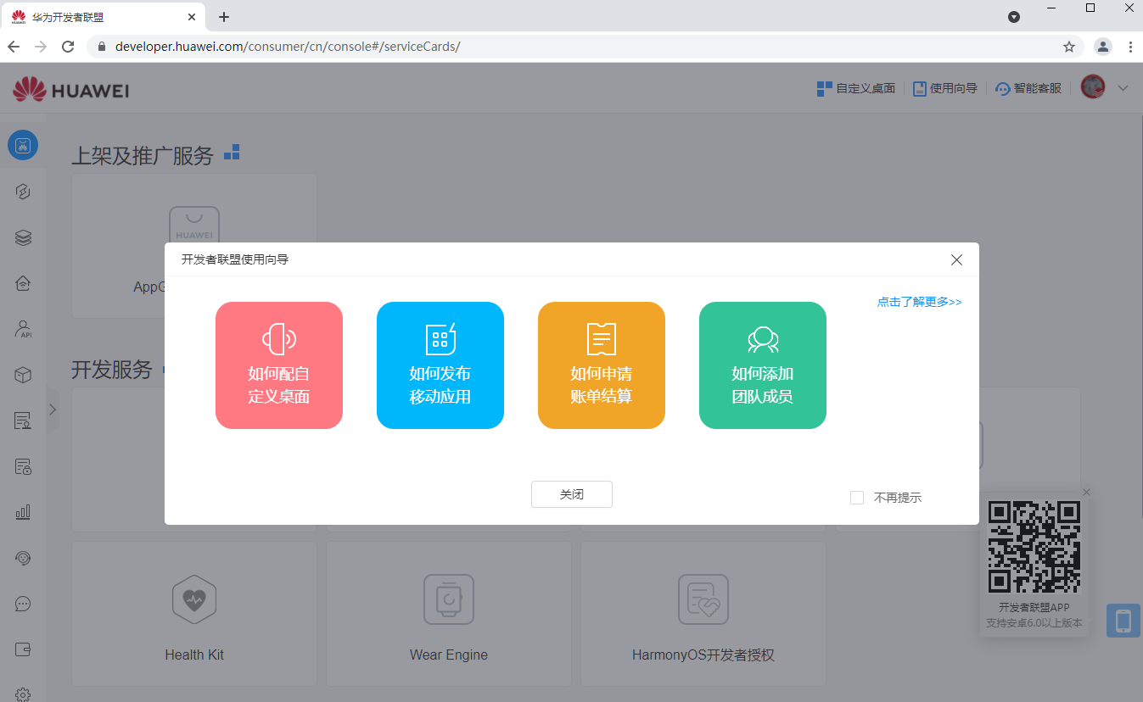Image resolution: width=1143 pixels, height=702 pixels.
Task: Open the hexagon sidebar icon
Action: (x=23, y=192)
